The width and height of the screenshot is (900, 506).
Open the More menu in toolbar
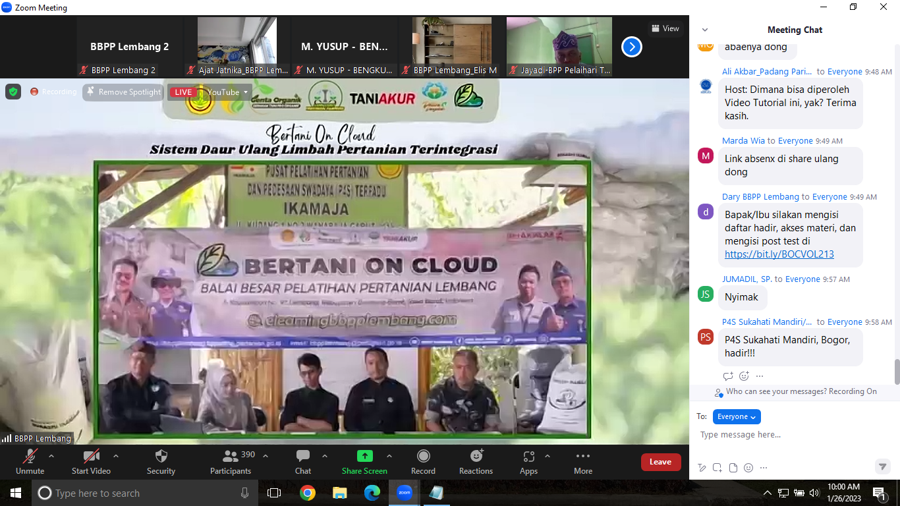(582, 461)
